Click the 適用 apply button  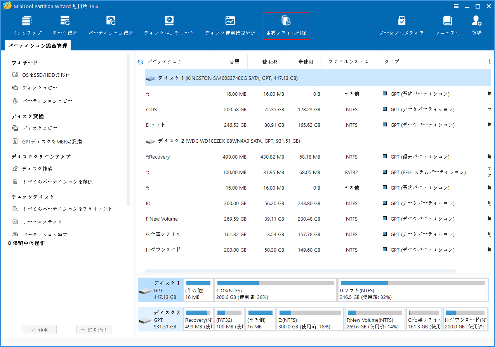coord(39,329)
